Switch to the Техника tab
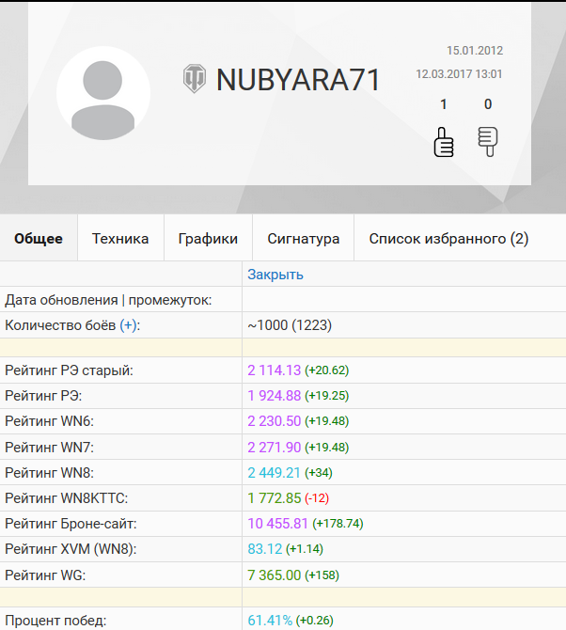Image resolution: width=566 pixels, height=630 pixels. tap(120, 239)
